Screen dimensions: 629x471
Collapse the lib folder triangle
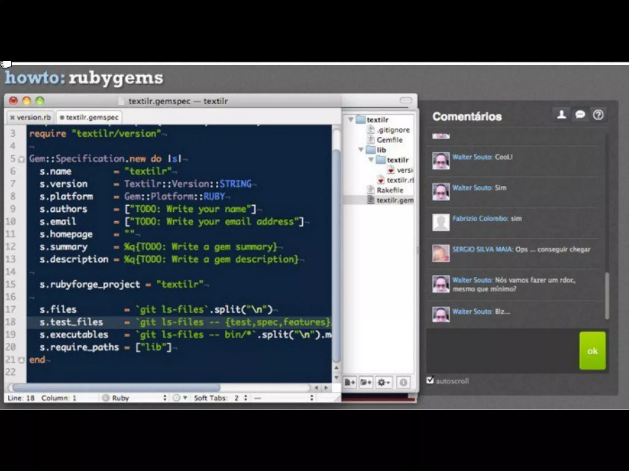361,150
